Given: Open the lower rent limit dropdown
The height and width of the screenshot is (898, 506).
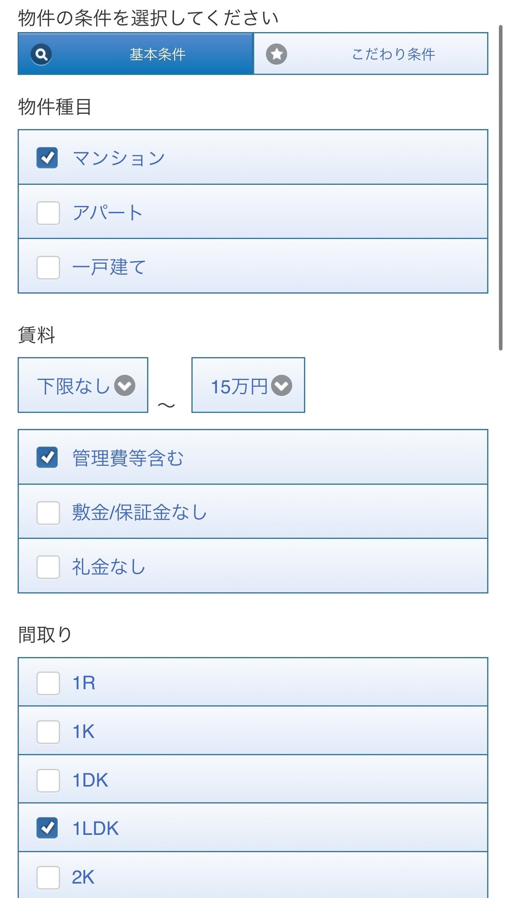Looking at the screenshot, I should (82, 385).
